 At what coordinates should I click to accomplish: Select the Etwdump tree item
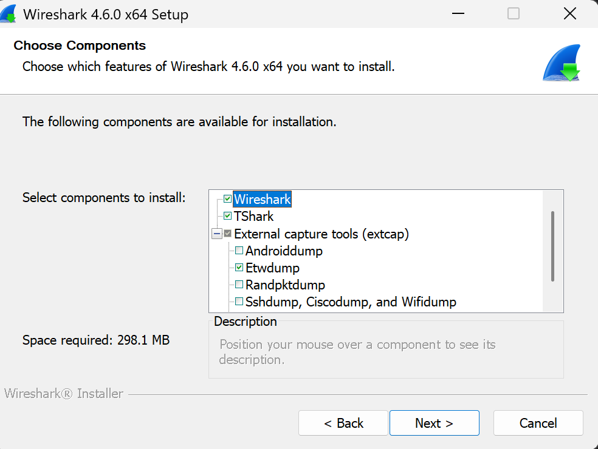tap(272, 268)
